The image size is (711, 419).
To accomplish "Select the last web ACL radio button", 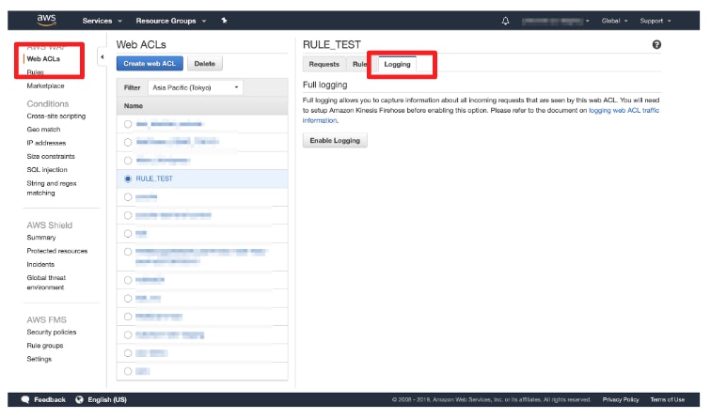I will coord(128,371).
